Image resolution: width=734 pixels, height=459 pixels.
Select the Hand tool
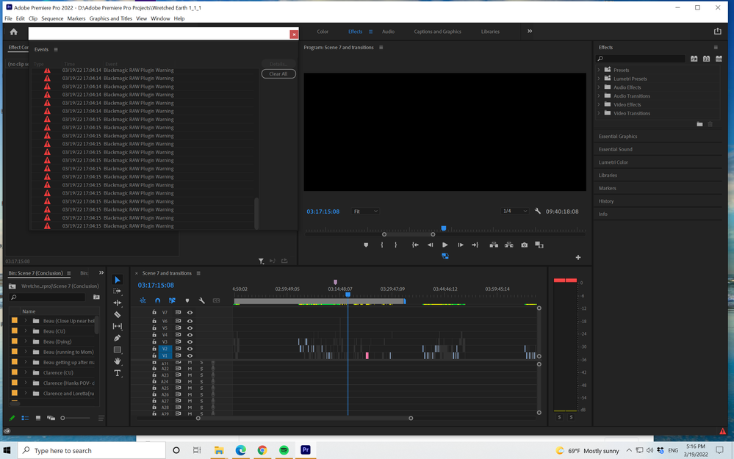pyautogui.click(x=118, y=361)
